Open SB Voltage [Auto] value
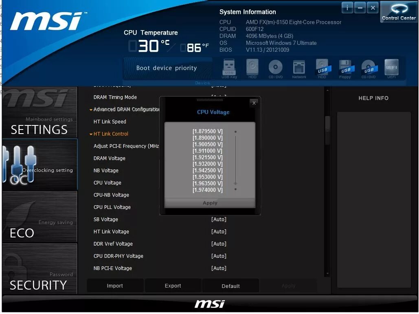 click(219, 220)
